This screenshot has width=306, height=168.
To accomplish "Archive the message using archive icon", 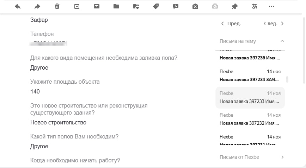I will pos(77,6).
